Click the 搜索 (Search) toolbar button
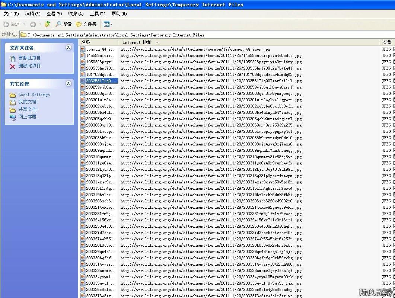The width and height of the screenshot is (395, 298). [63, 24]
